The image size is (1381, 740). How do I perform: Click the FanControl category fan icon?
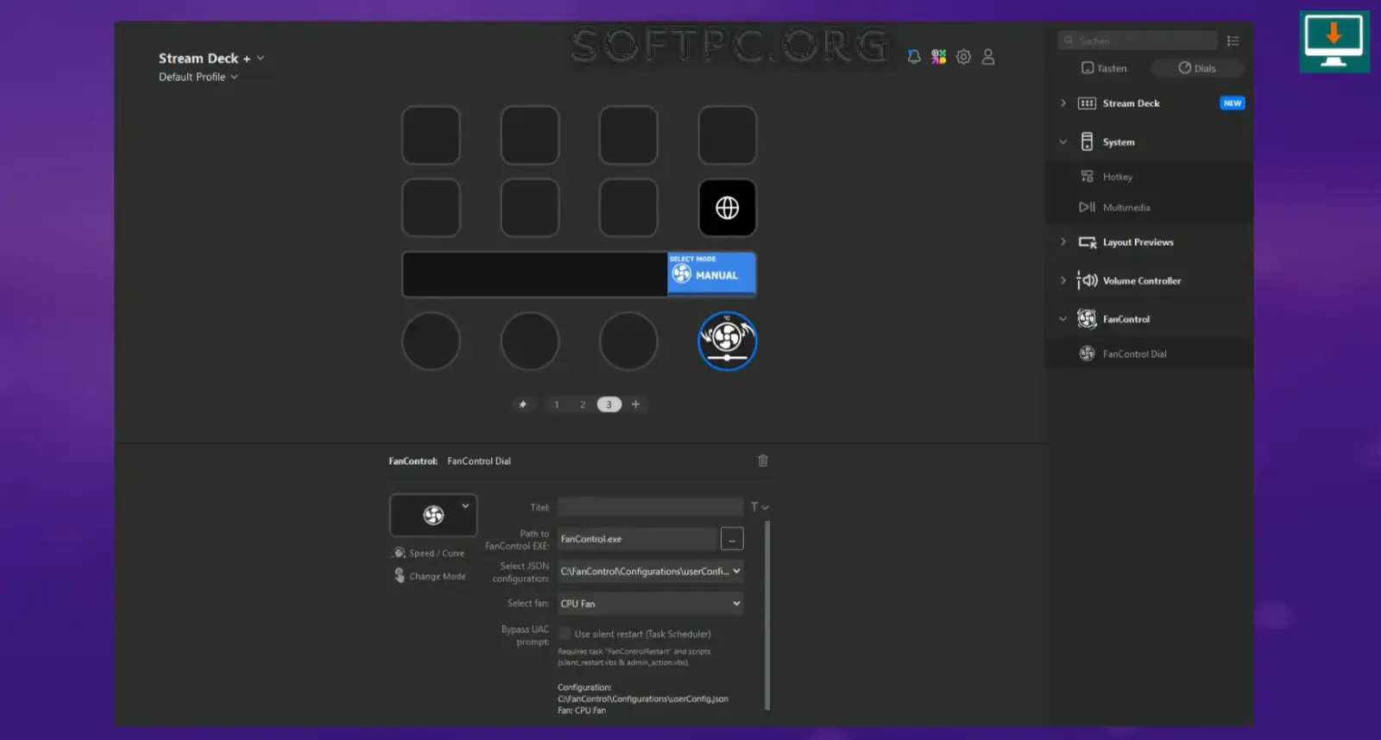pos(1087,319)
